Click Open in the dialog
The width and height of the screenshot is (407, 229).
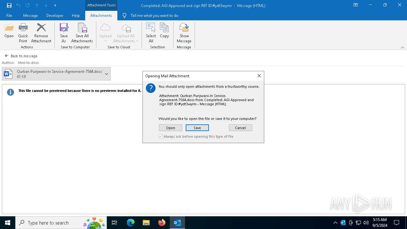point(170,128)
